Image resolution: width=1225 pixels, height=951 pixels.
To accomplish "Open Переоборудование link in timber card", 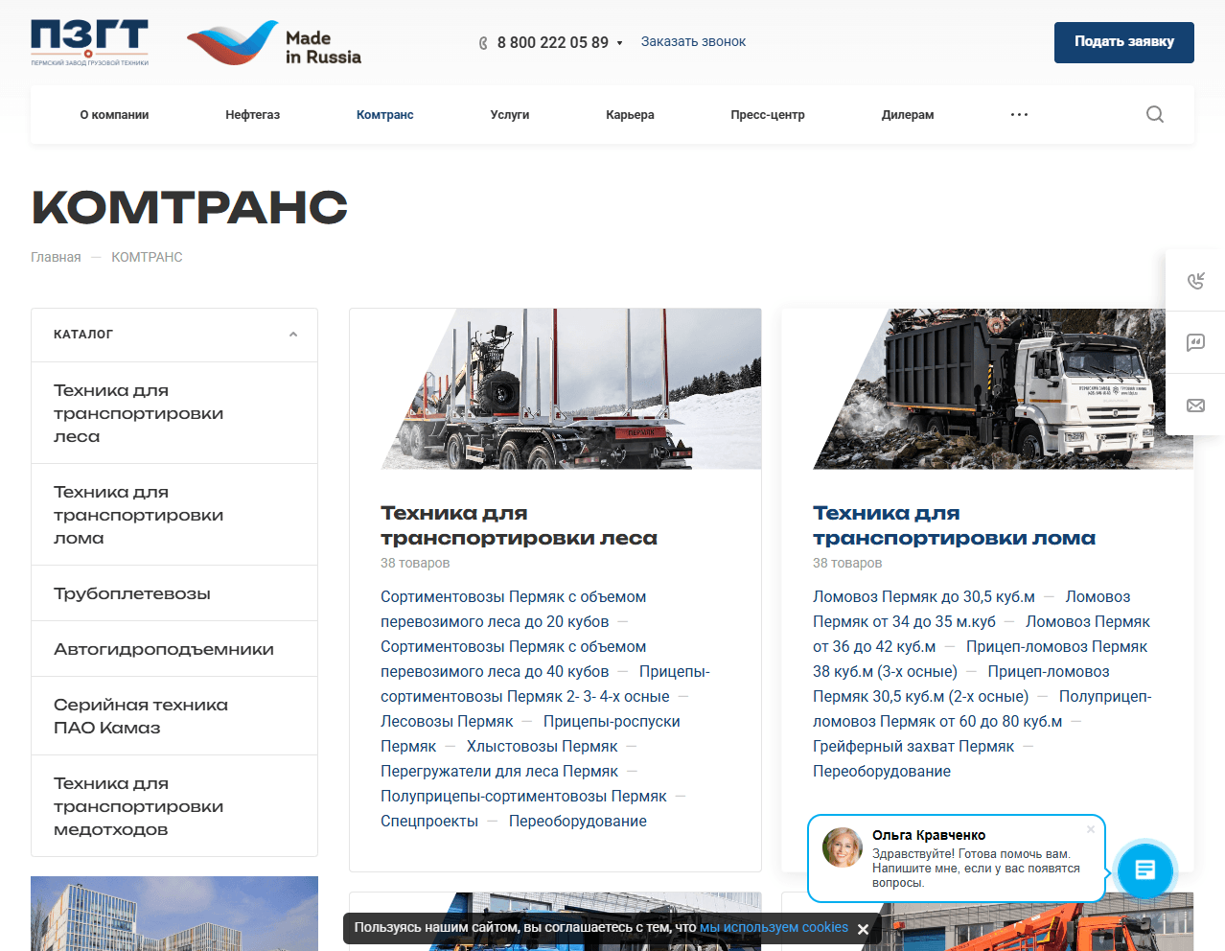I will coord(578,821).
